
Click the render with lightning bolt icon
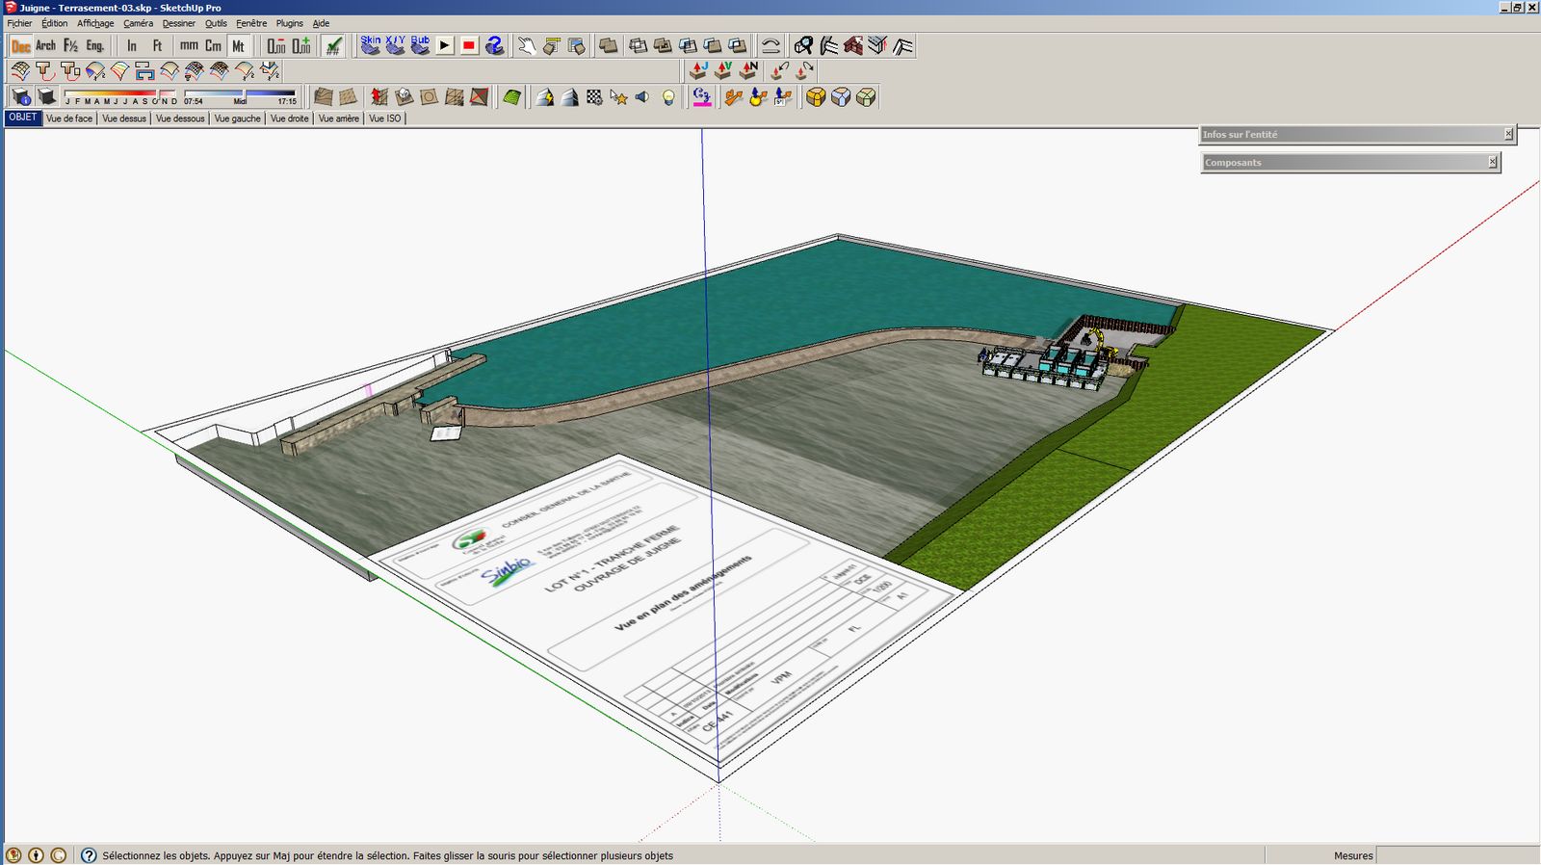coord(544,96)
